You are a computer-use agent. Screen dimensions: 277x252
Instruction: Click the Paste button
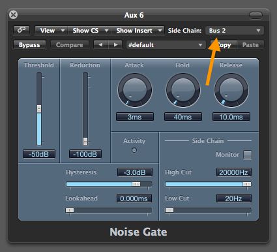pyautogui.click(x=250, y=45)
